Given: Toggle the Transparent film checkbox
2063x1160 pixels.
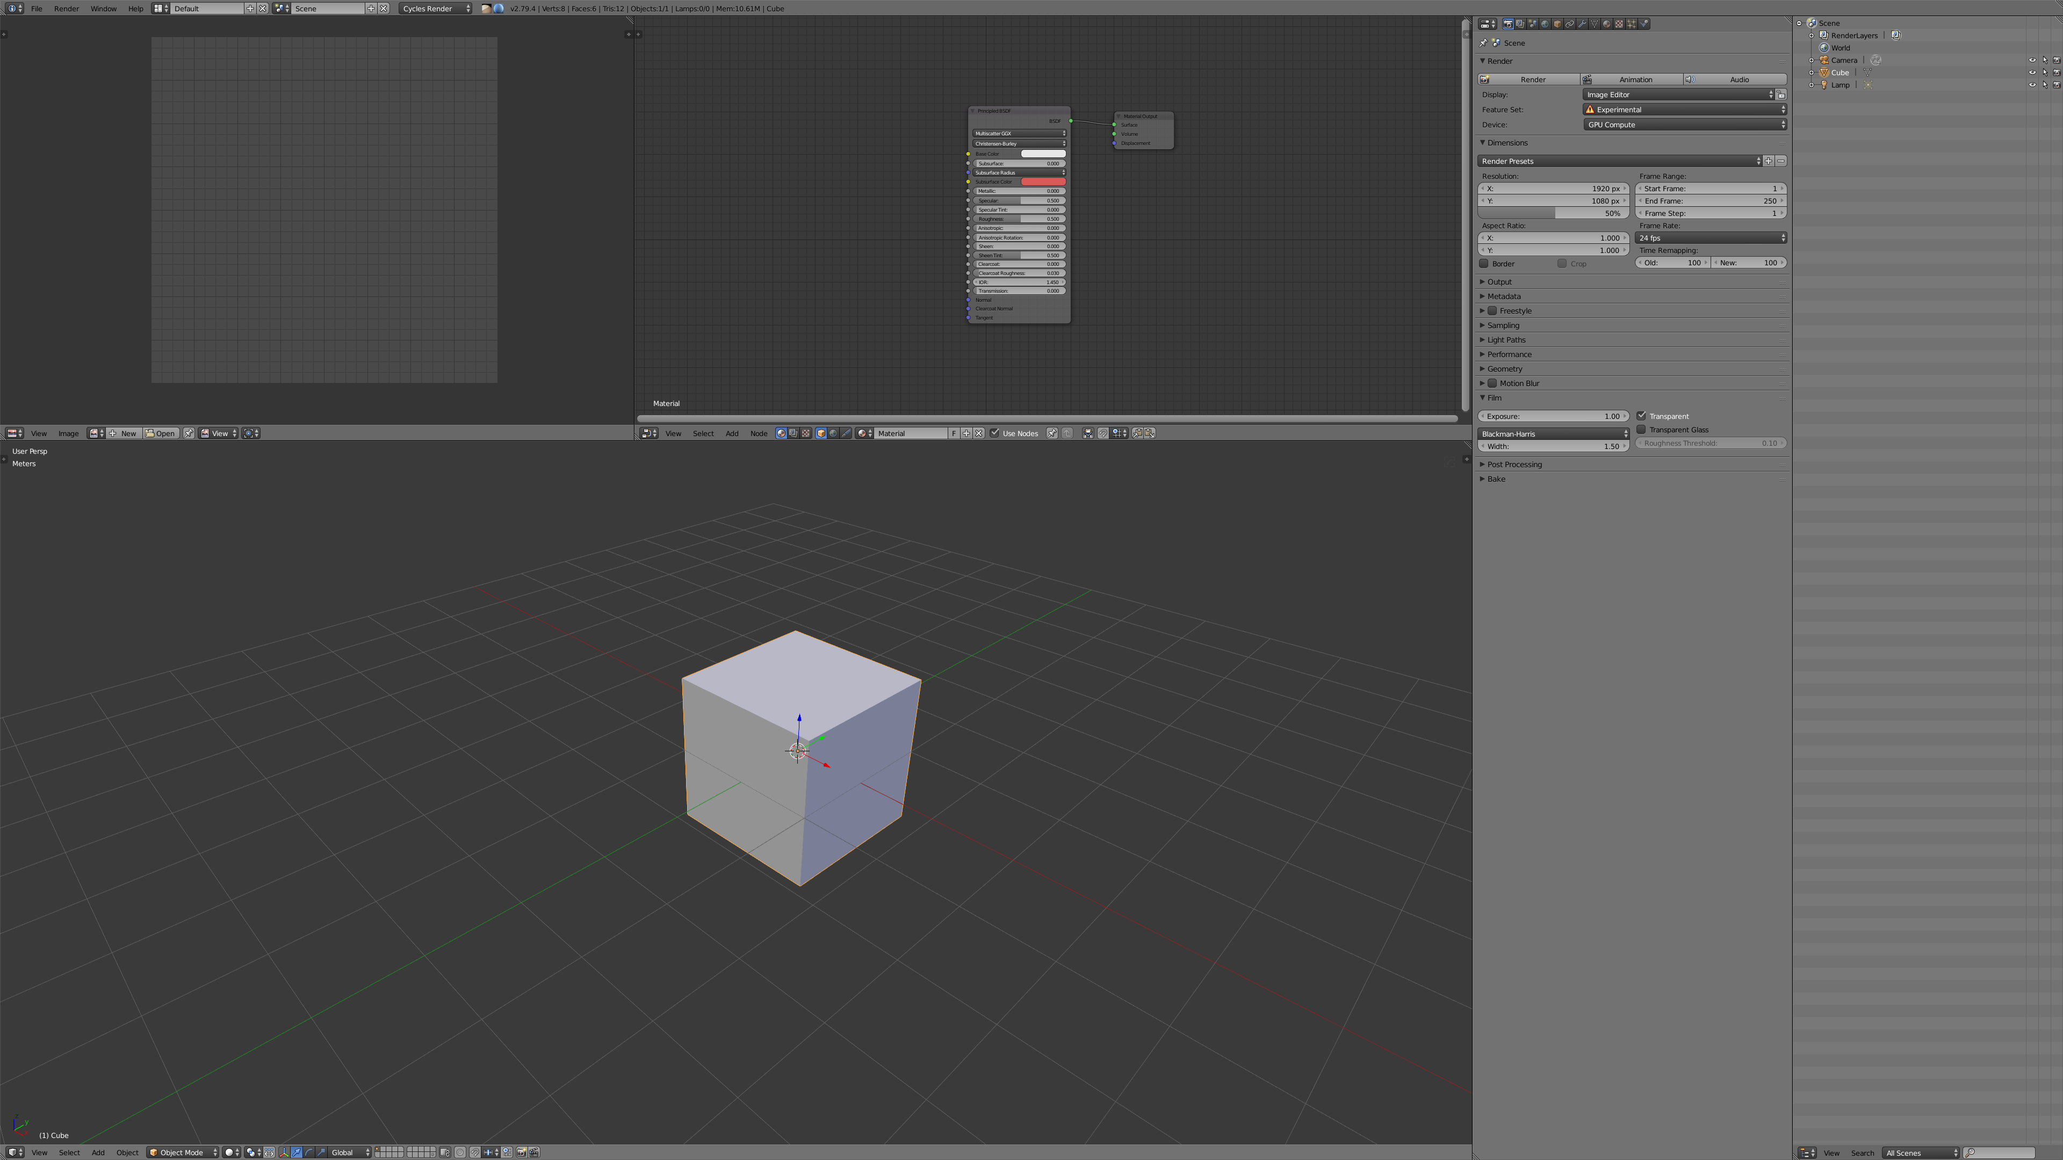Looking at the screenshot, I should 1642,415.
